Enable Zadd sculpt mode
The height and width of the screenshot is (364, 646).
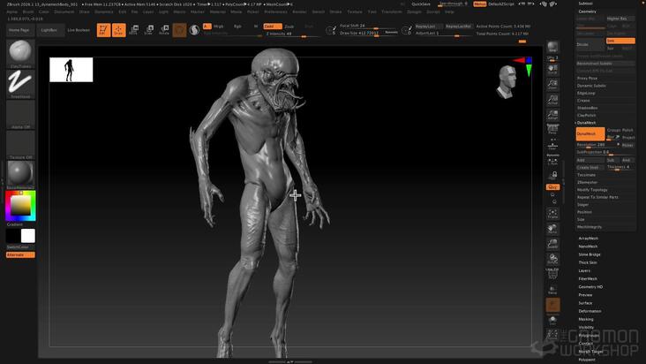coord(273,26)
